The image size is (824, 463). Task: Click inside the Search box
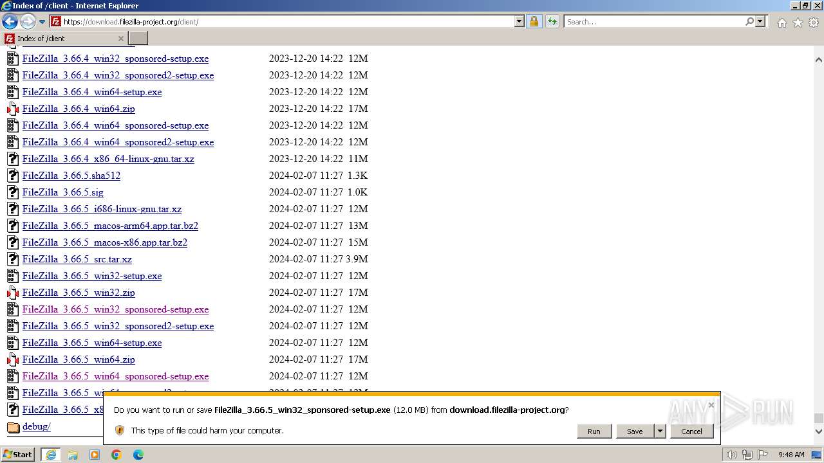tap(654, 21)
